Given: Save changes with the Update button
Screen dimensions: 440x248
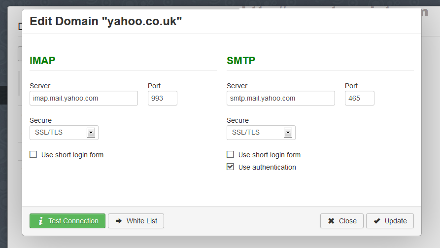Looking at the screenshot, I should coord(390,221).
